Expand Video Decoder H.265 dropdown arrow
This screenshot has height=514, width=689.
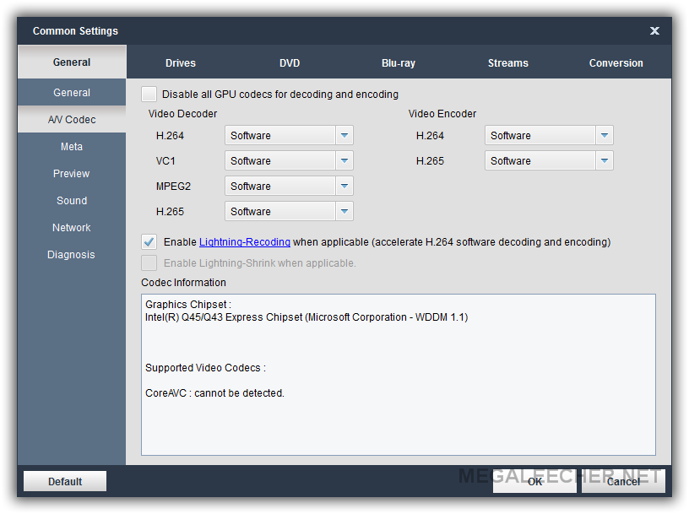[x=344, y=211]
